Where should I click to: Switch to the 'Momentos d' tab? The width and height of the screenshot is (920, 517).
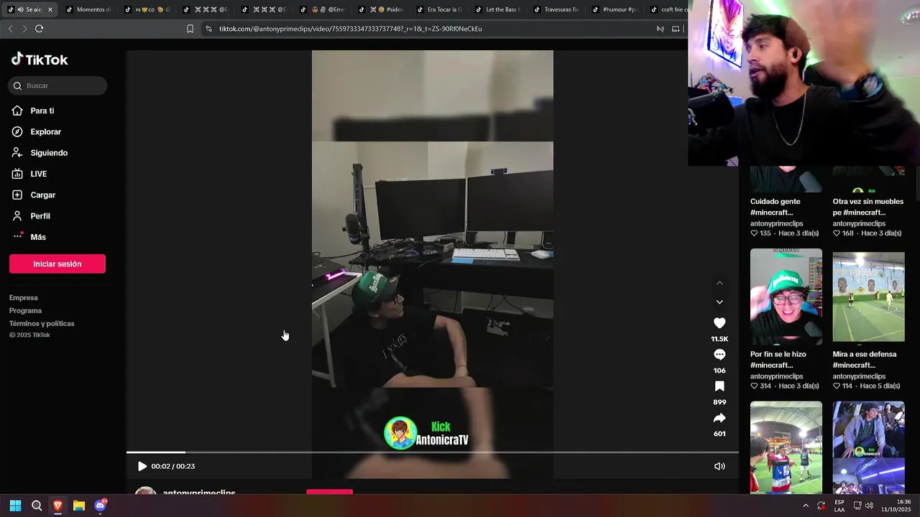[88, 9]
